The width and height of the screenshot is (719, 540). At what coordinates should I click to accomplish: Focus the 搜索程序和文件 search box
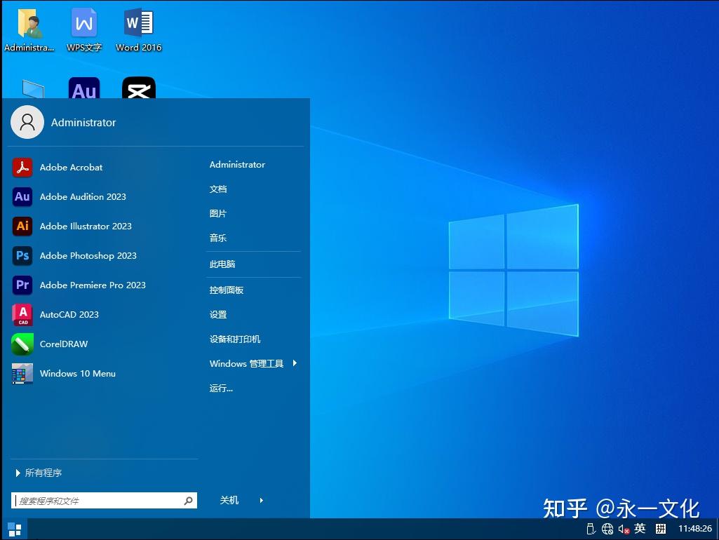(x=104, y=501)
